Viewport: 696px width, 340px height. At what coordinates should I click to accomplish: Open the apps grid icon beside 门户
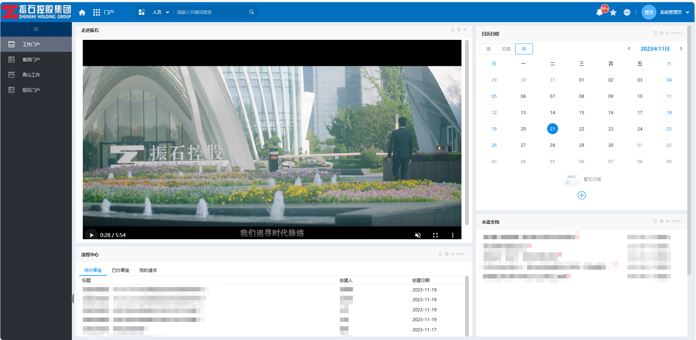pos(97,12)
